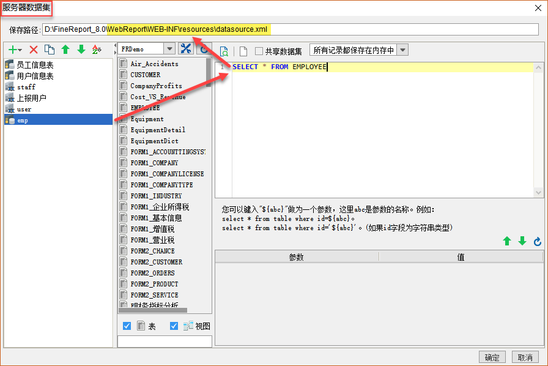Select the emp dataset
This screenshot has height=366, width=548.
click(x=58, y=120)
